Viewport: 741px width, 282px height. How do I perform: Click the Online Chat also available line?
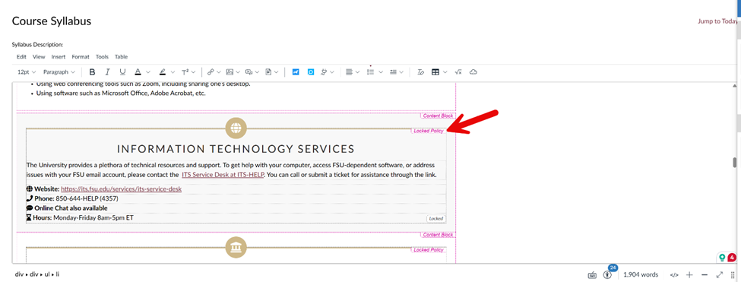[67, 208]
